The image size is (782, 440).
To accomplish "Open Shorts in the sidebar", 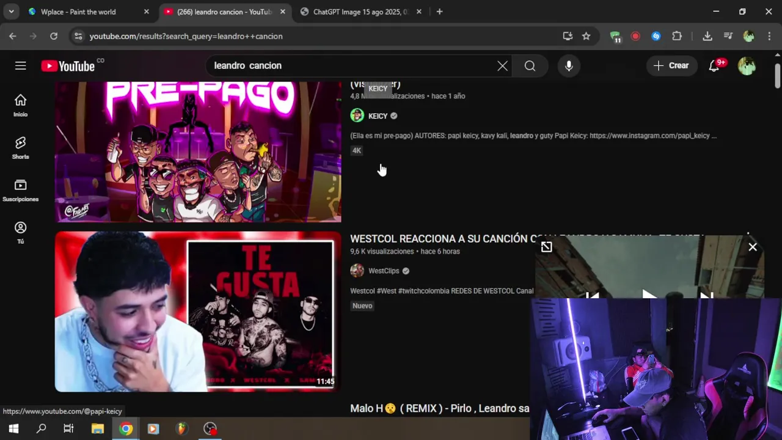I will coord(20,148).
